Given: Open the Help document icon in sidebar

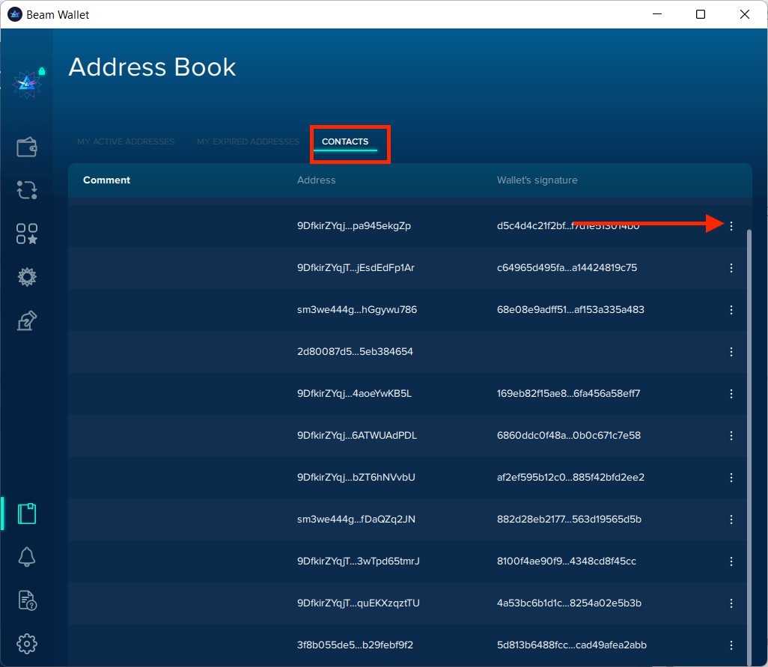Looking at the screenshot, I should (27, 600).
